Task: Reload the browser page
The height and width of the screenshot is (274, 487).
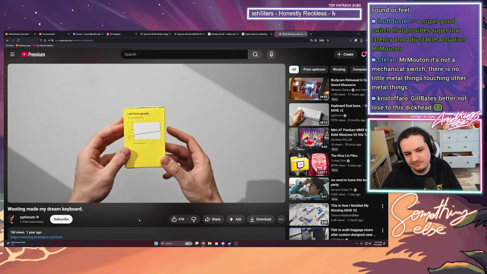Action: pos(18,40)
